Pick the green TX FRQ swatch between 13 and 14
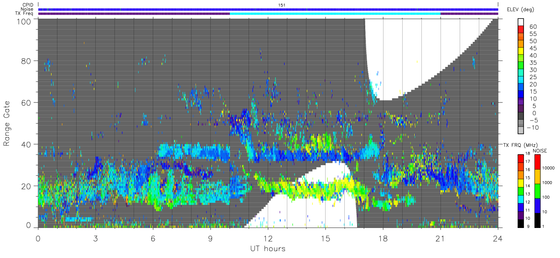This screenshot has width=560, height=258. click(520, 191)
